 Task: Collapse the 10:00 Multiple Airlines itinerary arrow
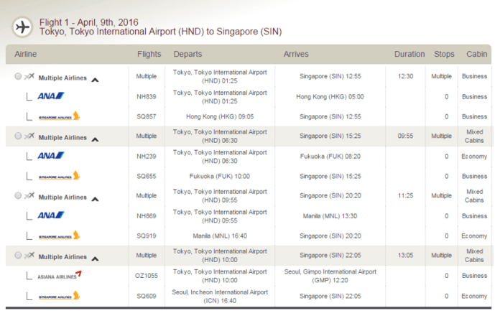95,259
